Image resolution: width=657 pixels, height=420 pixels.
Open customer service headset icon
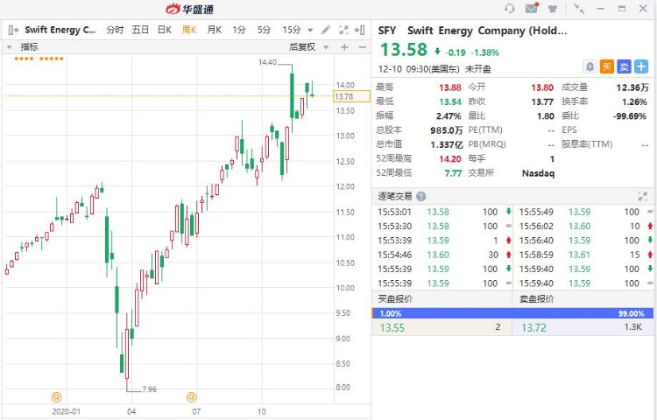[x=510, y=9]
